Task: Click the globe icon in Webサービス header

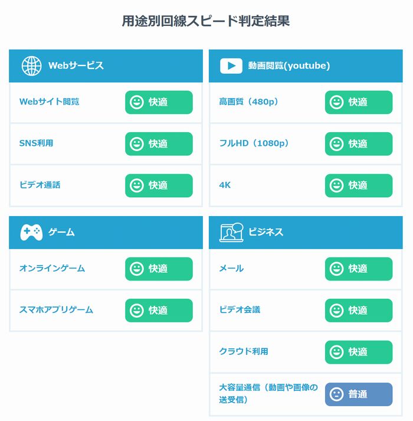Action: tap(31, 66)
